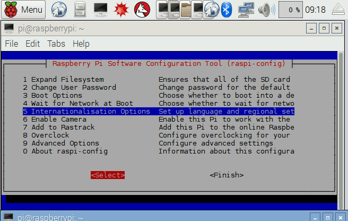Image resolution: width=348 pixels, height=221 pixels.
Task: Launch the terminal from the monitor launcher icon
Action: point(101,10)
